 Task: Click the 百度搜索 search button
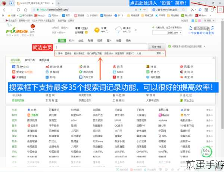coord(156,47)
